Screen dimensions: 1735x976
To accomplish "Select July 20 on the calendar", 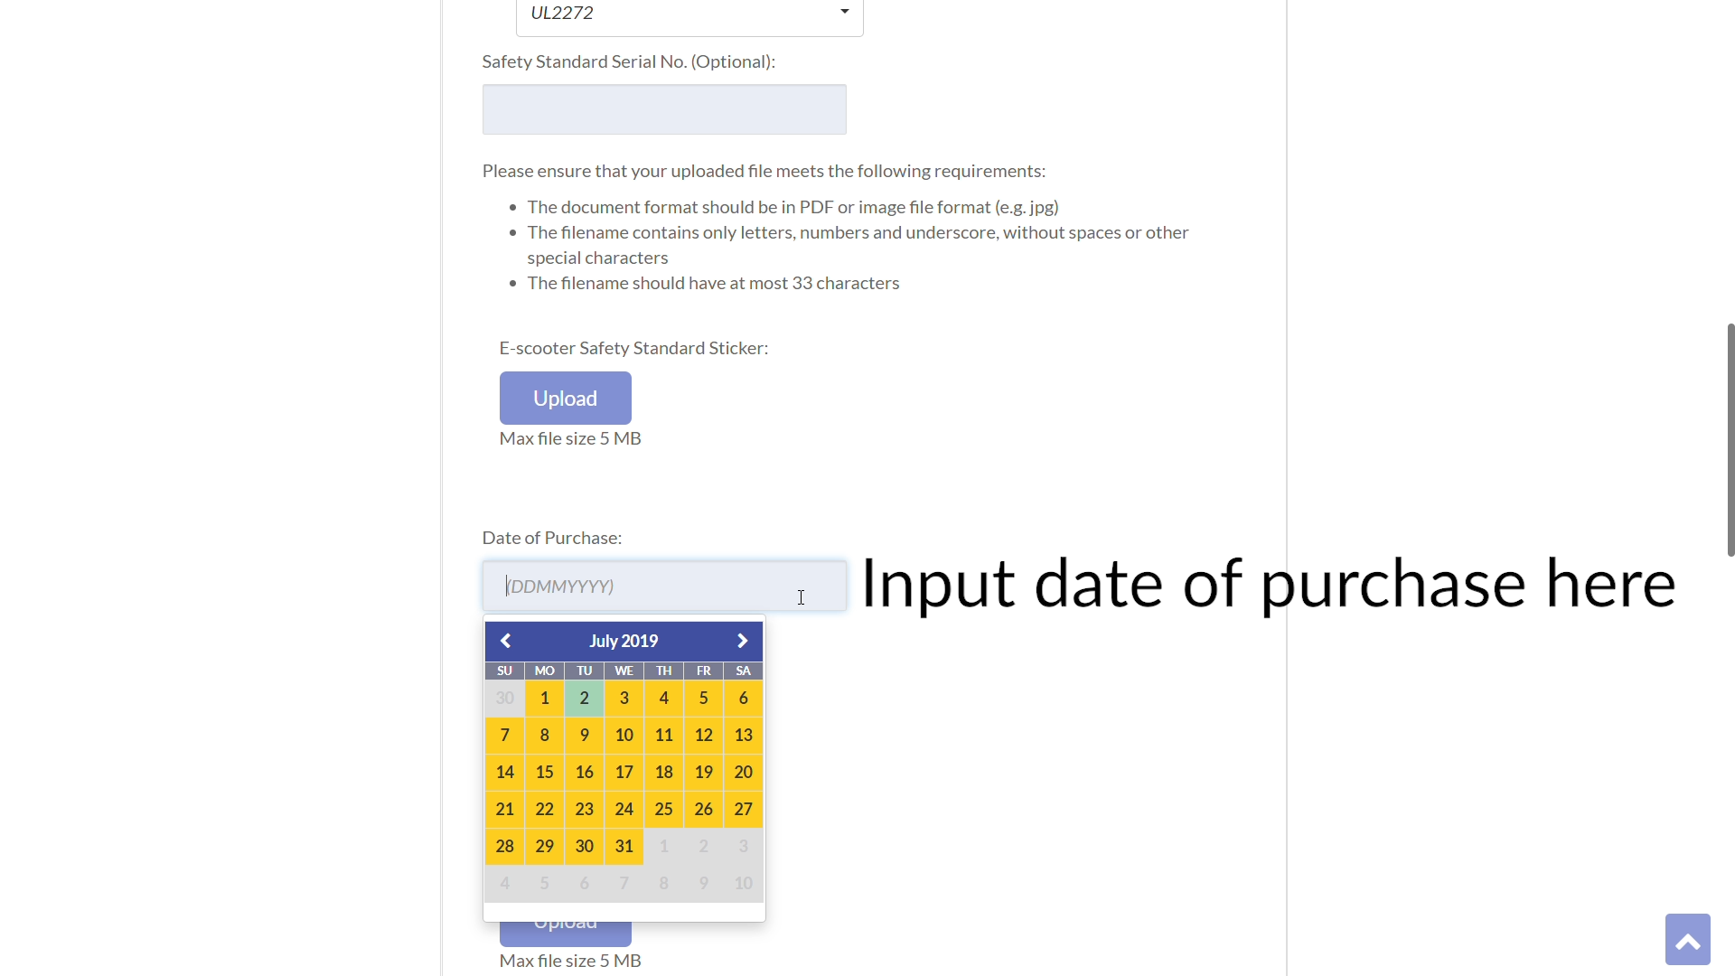I will (743, 771).
